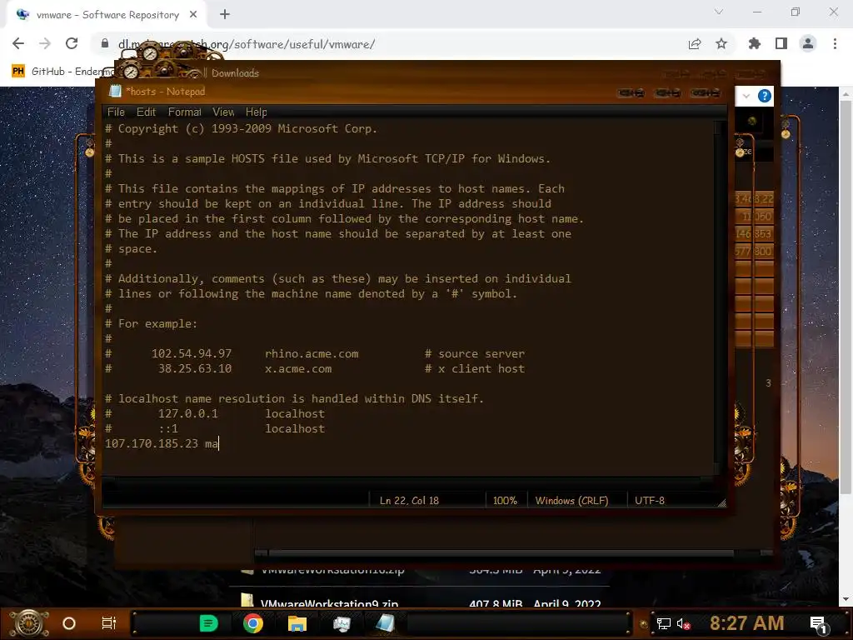Click the 100% zoom status in Notepad
853x640 pixels.
click(505, 501)
